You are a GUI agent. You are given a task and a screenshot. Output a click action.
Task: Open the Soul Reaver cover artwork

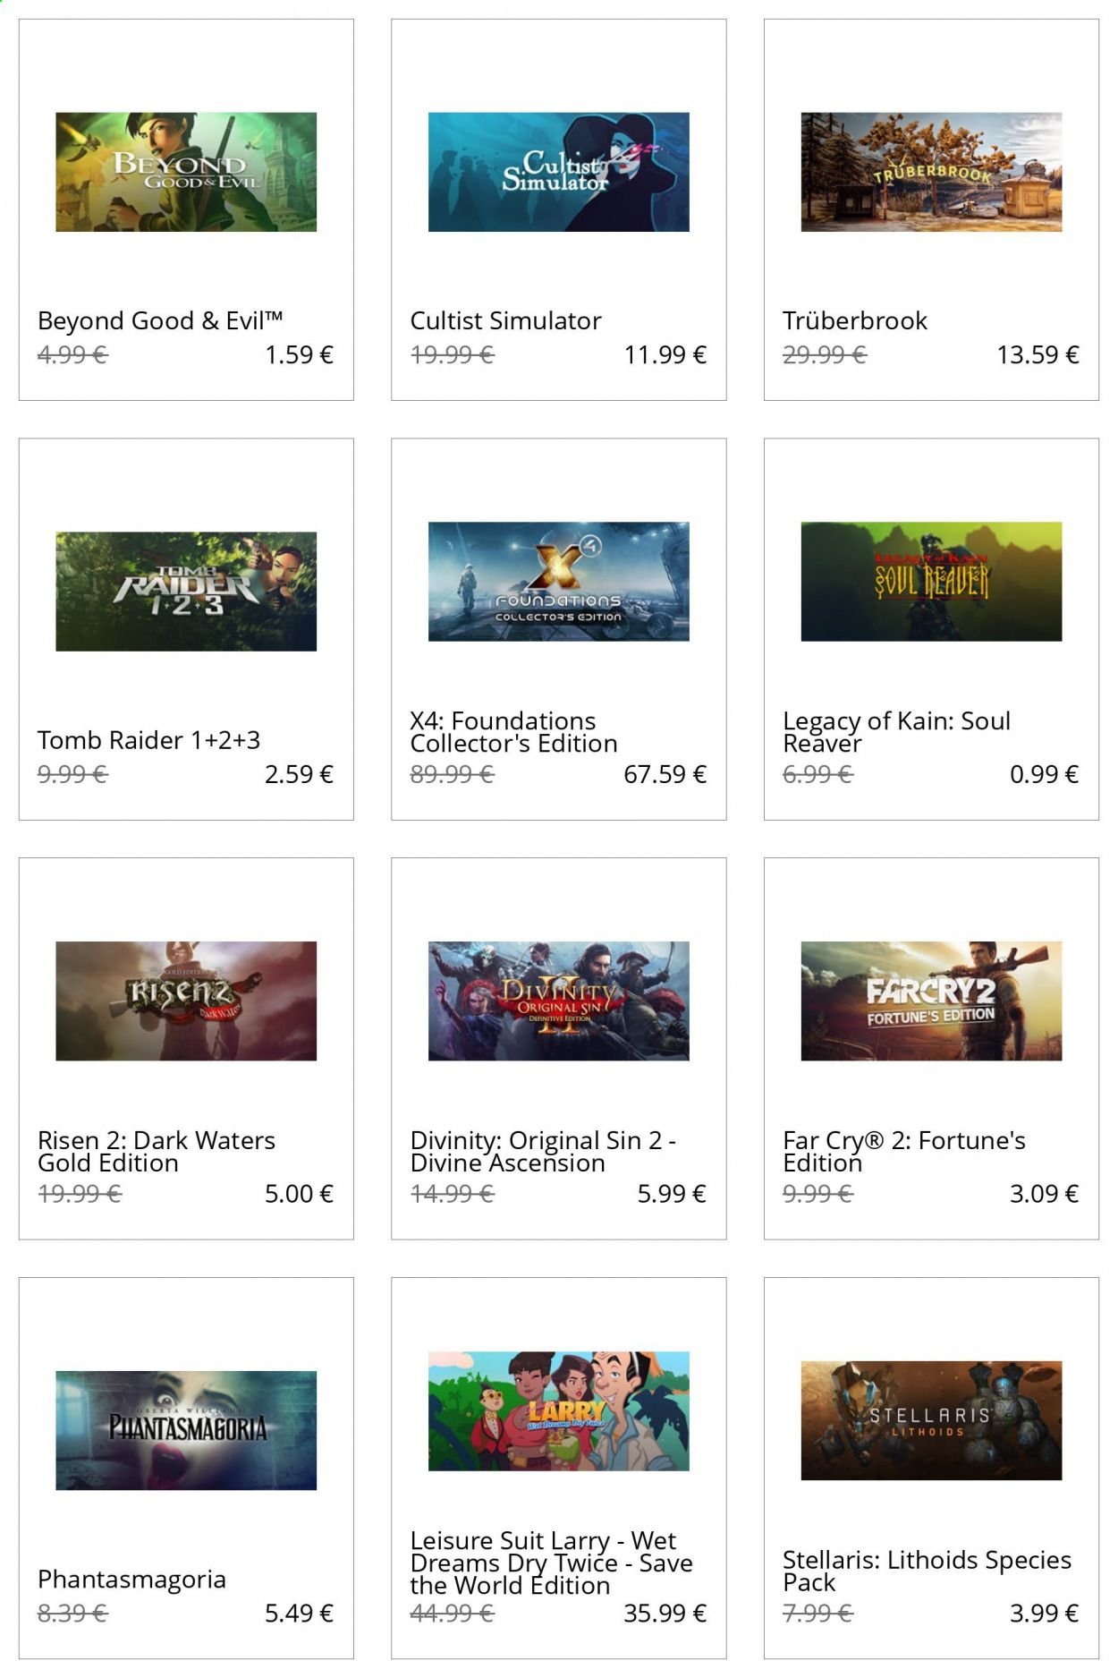coord(931,582)
